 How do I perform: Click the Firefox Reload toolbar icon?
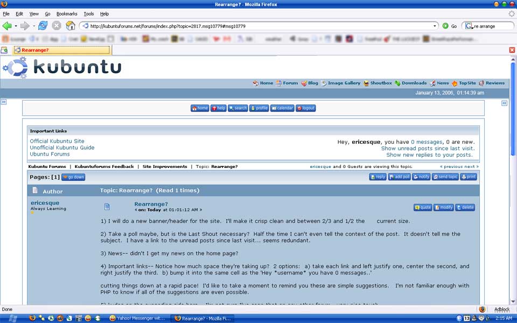tap(43, 26)
